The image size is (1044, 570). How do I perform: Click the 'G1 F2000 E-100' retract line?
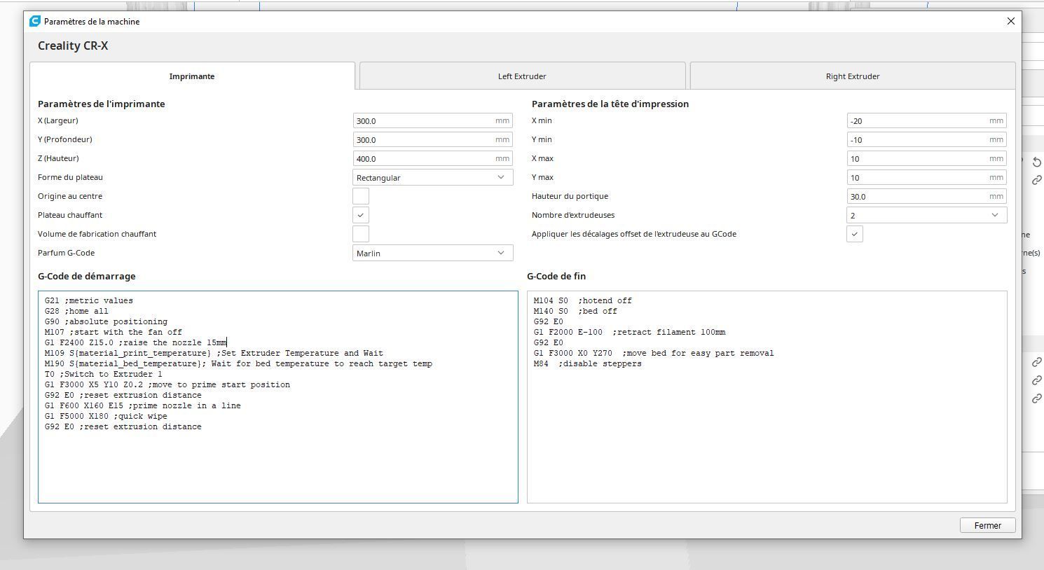pyautogui.click(x=629, y=332)
